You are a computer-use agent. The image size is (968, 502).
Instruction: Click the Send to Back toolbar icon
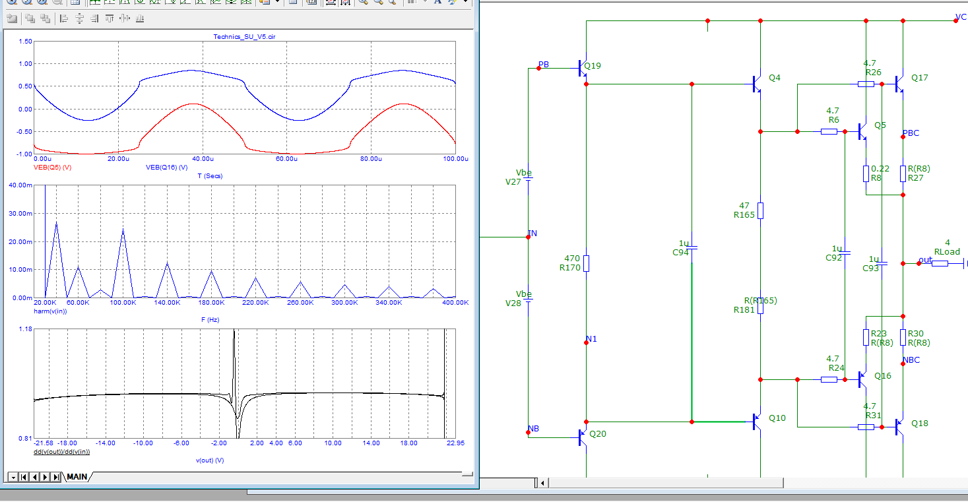pyautogui.click(x=44, y=18)
